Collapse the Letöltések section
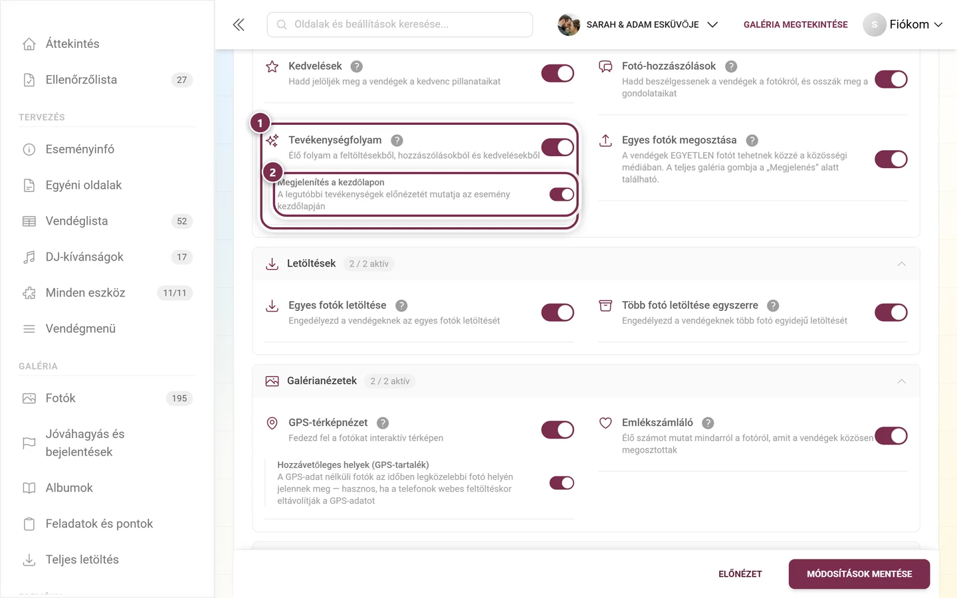Viewport: 957px width, 598px height. click(x=901, y=264)
